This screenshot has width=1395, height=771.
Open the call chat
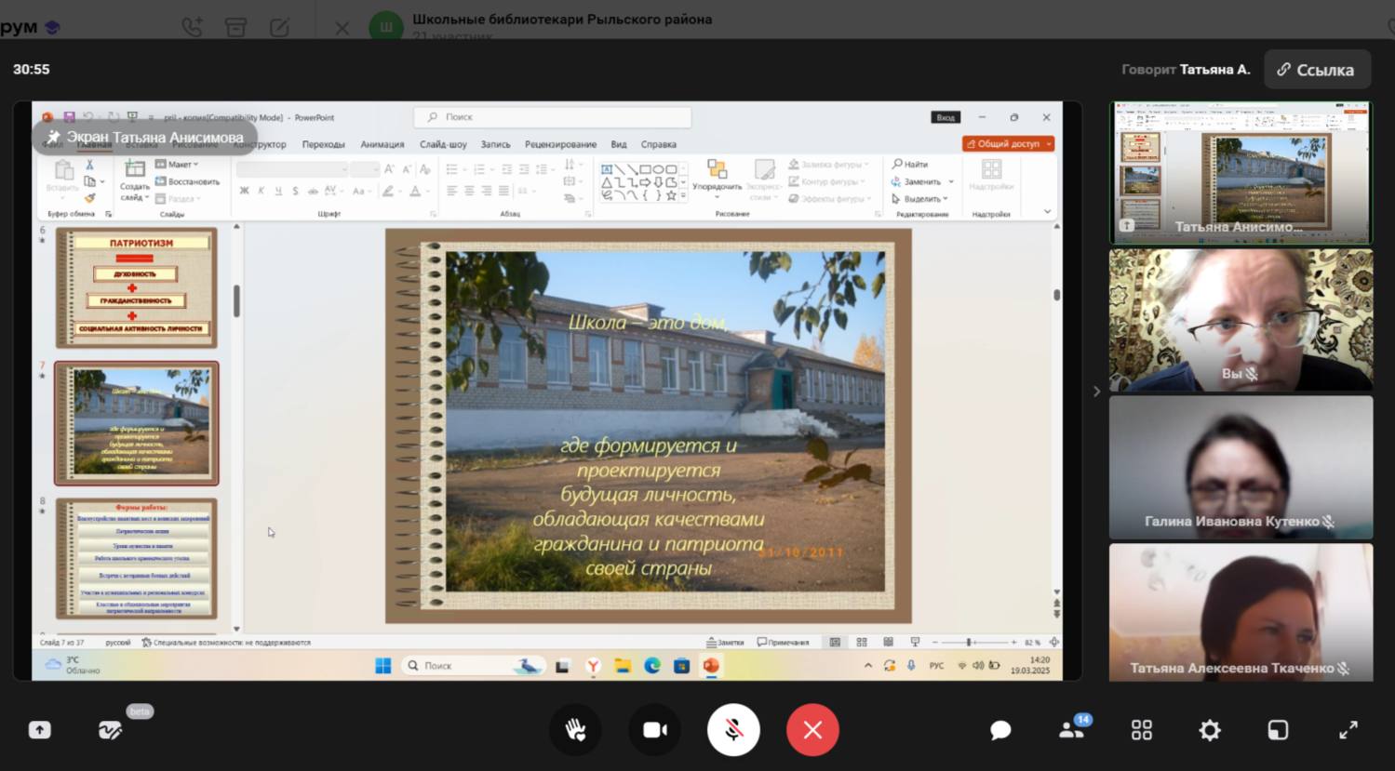(1000, 730)
